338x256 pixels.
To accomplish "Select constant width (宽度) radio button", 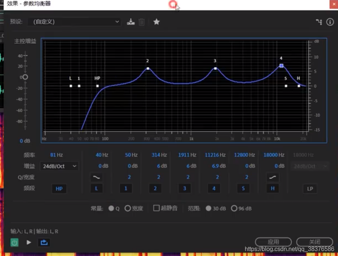I will (128, 208).
